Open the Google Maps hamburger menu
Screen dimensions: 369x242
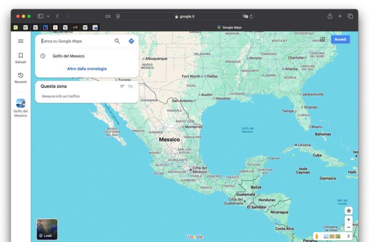click(21, 41)
